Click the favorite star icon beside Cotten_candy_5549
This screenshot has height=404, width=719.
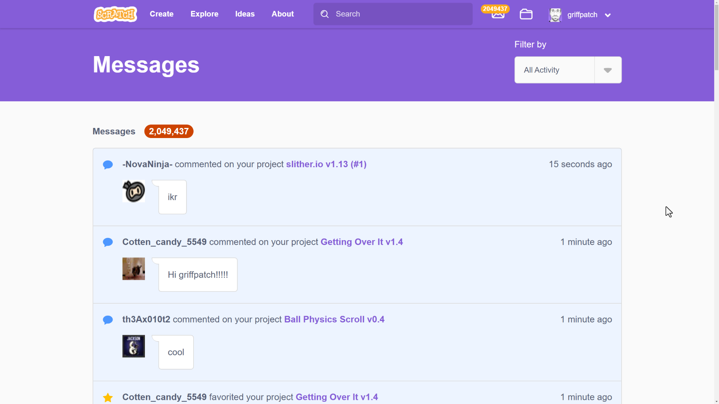(x=108, y=398)
